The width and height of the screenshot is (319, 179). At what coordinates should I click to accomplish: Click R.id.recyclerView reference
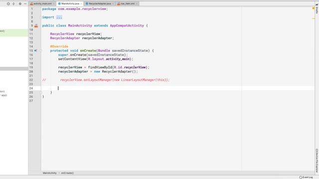(x=130, y=68)
